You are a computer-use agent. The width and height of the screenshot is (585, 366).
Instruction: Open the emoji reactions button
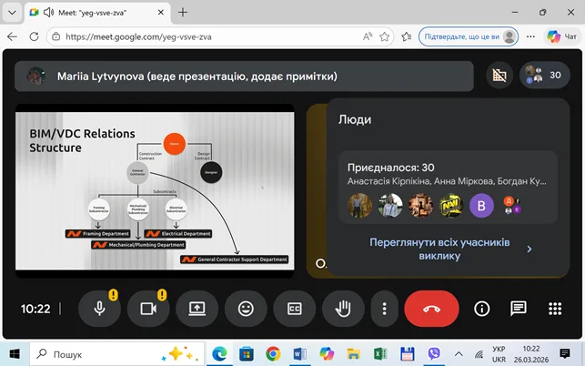point(246,309)
